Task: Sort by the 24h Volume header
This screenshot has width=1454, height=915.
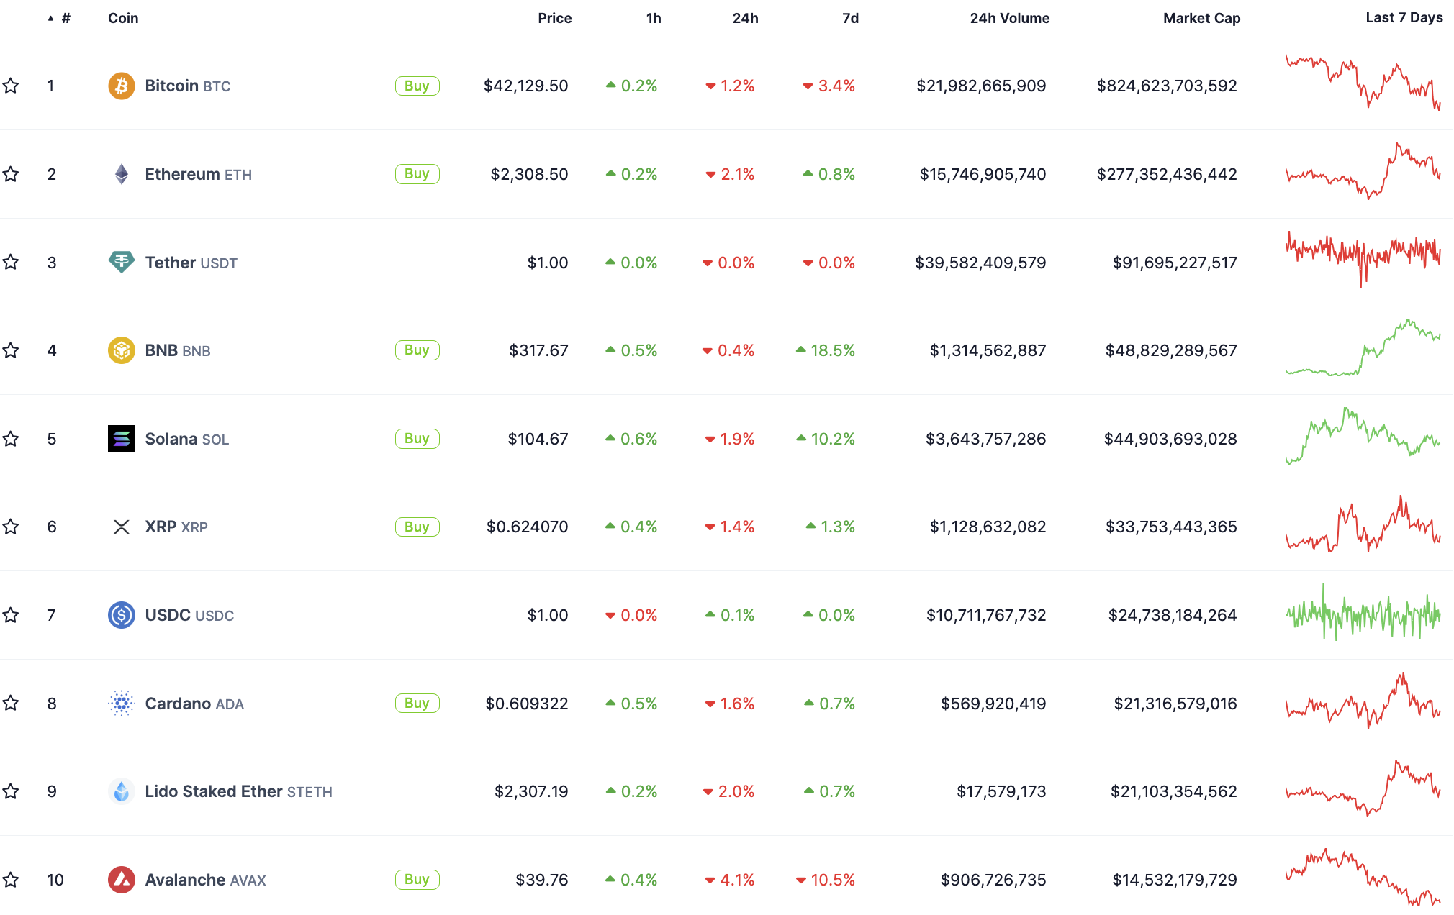Action: click(x=1010, y=18)
